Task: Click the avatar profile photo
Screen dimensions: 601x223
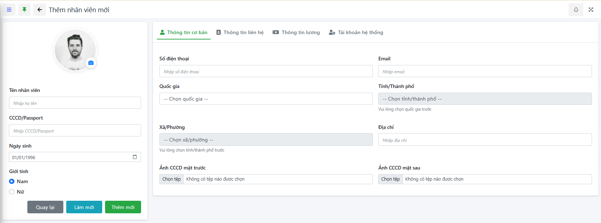Action: pos(75,50)
